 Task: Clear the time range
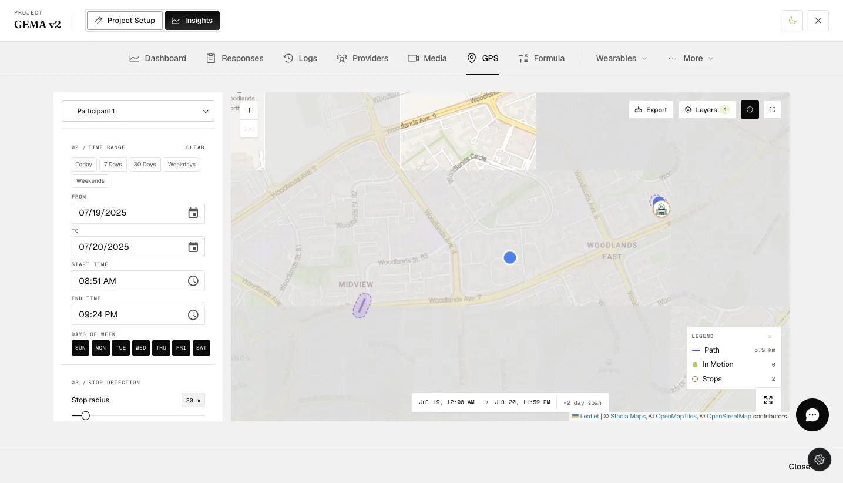coord(196,147)
